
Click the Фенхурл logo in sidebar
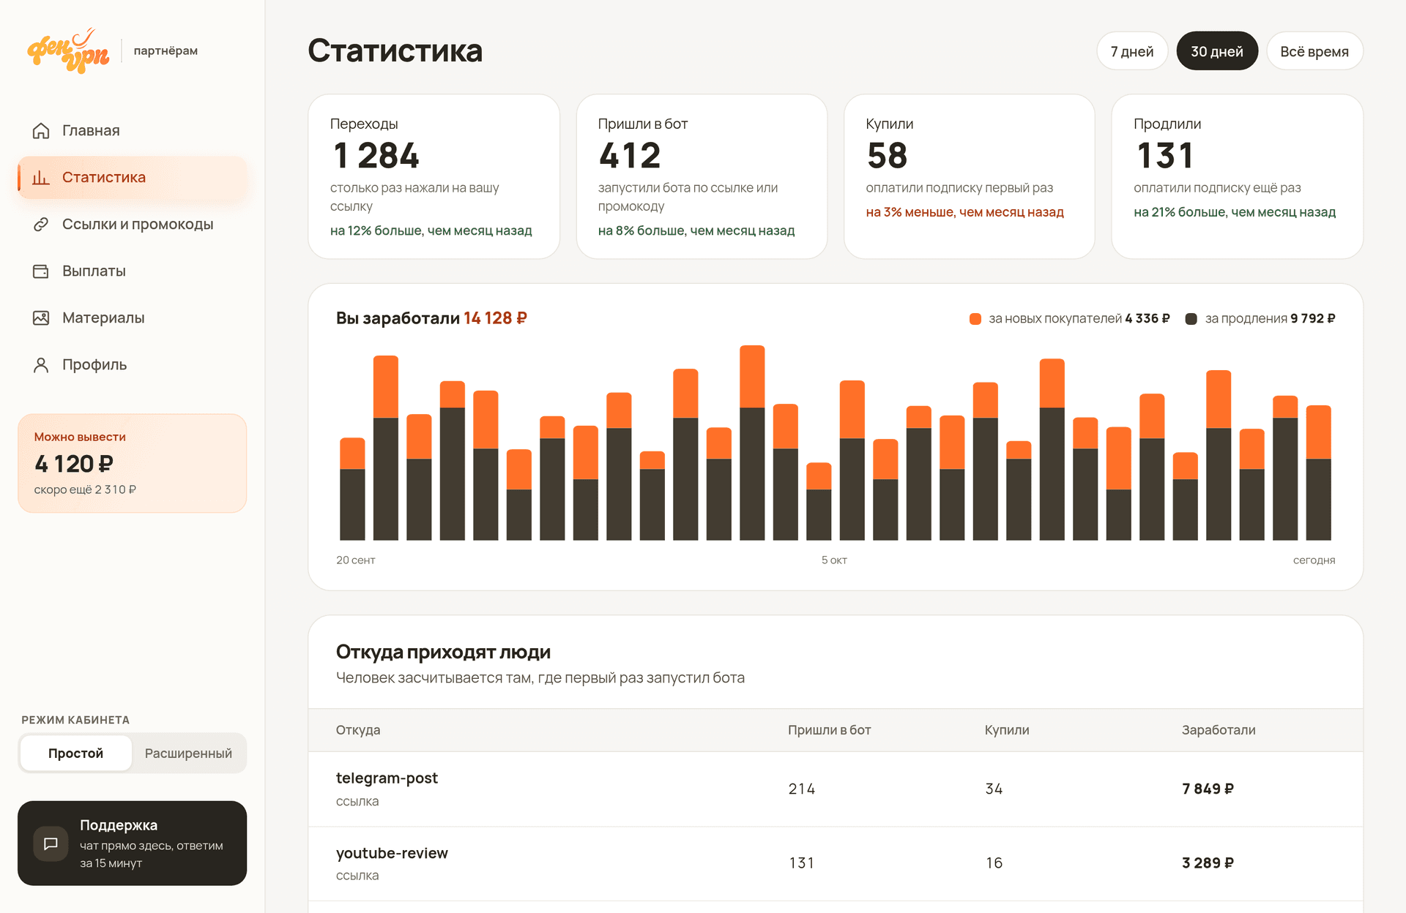tap(68, 50)
